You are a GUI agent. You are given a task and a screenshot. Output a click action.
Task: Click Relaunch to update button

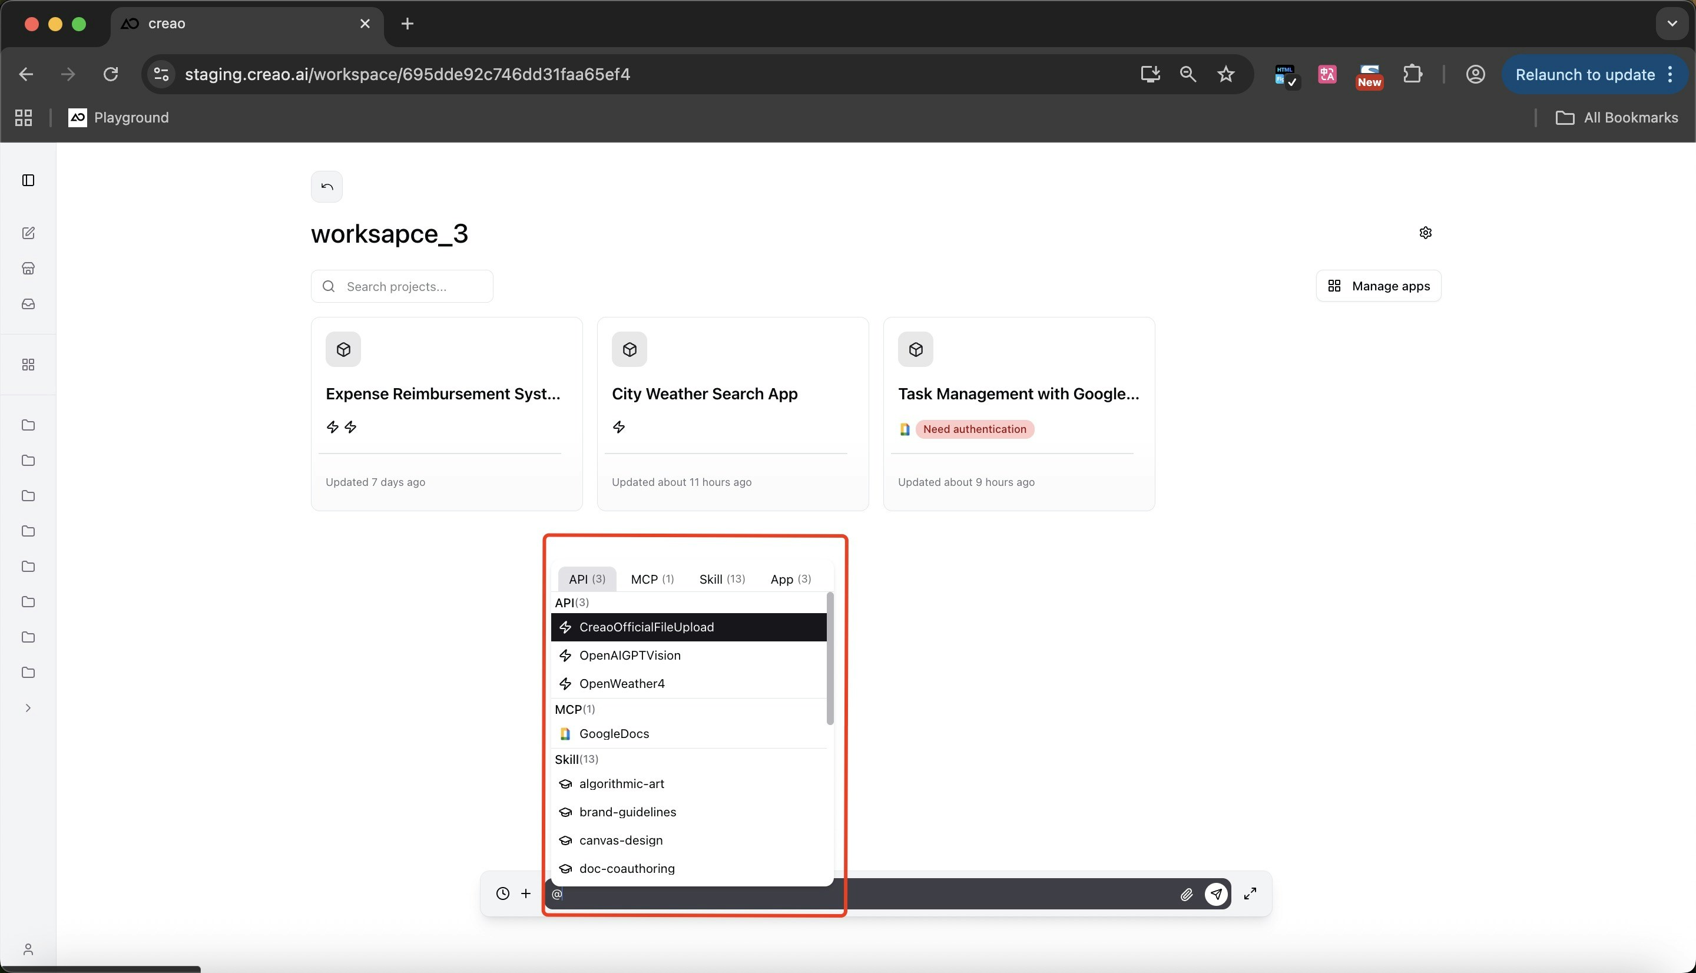[x=1585, y=74]
